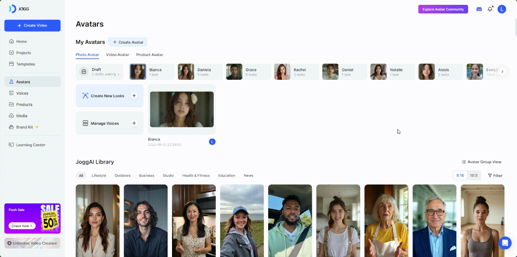Select elderly woman in yellow apron avatar

tap(386, 221)
